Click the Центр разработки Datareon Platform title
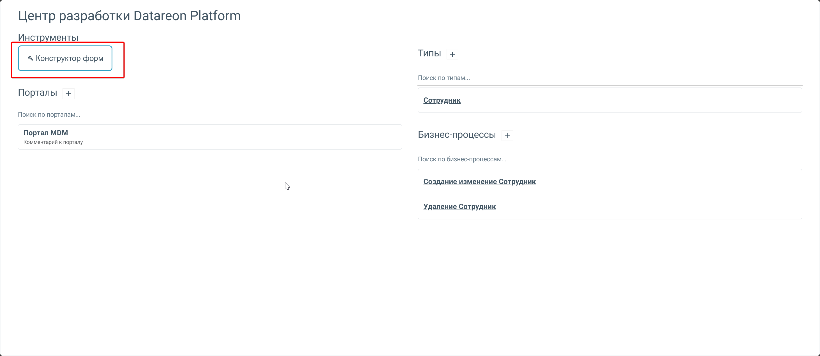Screen dimensions: 820x356 tap(129, 16)
